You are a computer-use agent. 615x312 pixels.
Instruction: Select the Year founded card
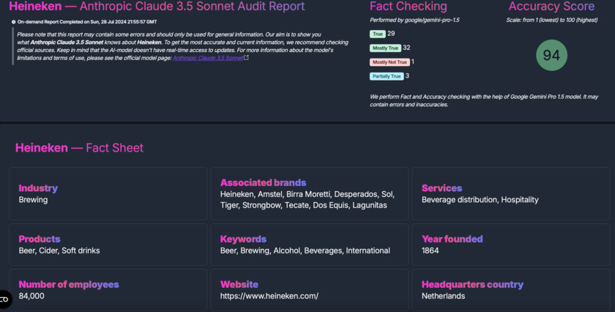[x=510, y=245]
